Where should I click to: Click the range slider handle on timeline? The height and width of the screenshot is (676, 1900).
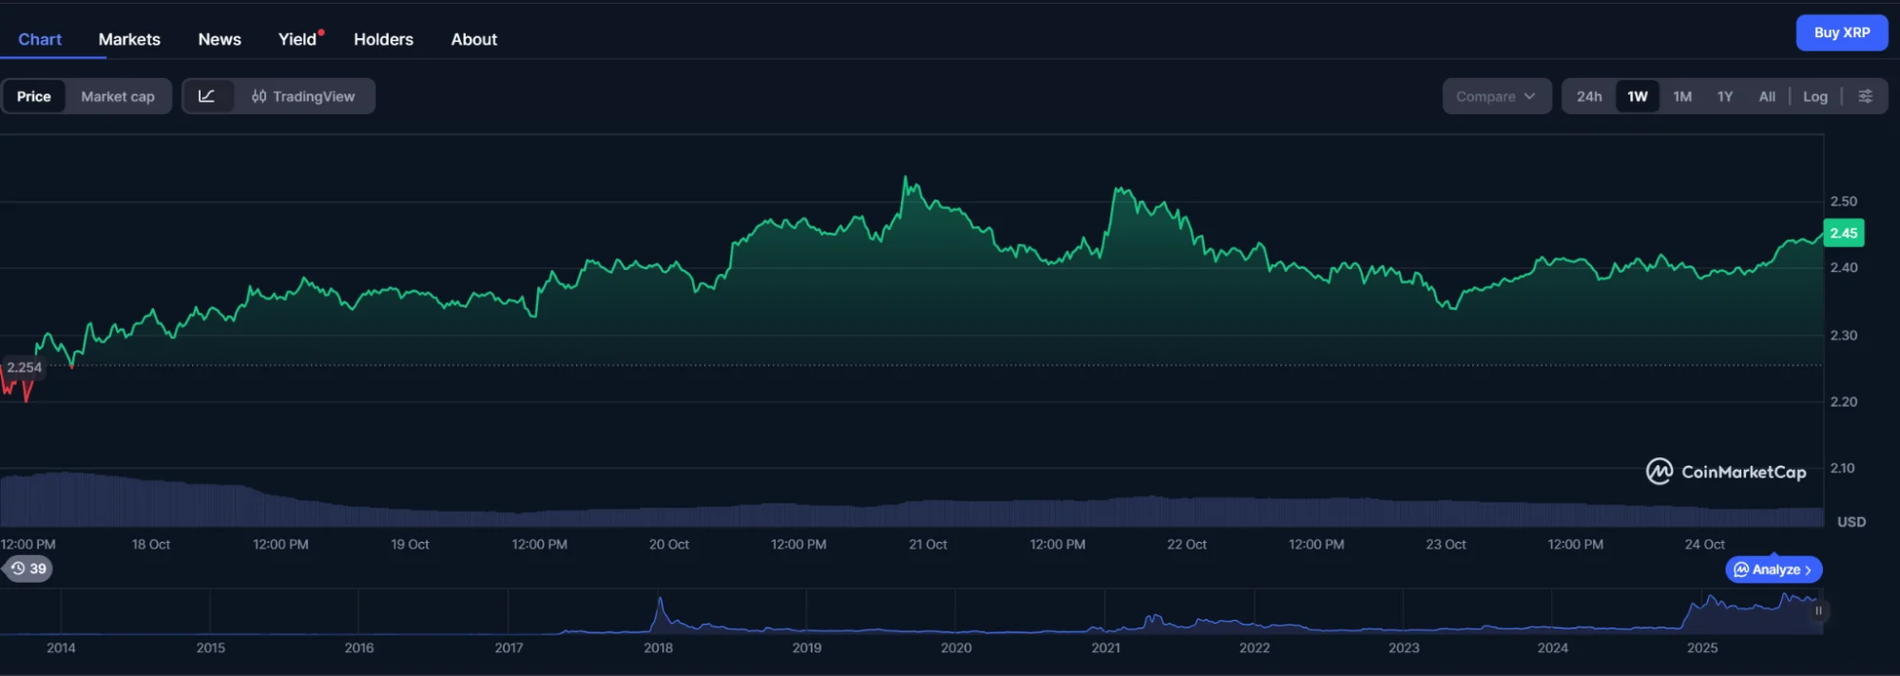point(1817,611)
